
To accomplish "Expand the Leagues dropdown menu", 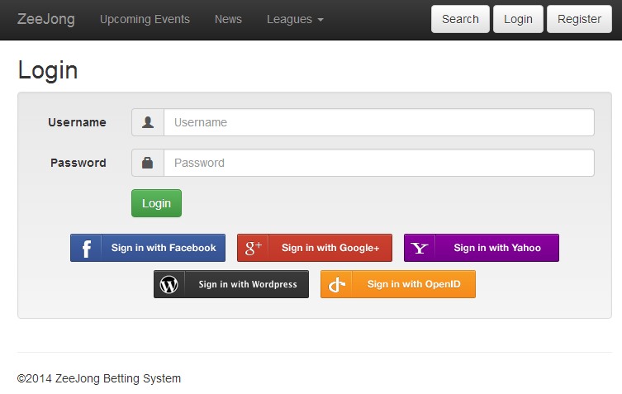I will [x=295, y=19].
